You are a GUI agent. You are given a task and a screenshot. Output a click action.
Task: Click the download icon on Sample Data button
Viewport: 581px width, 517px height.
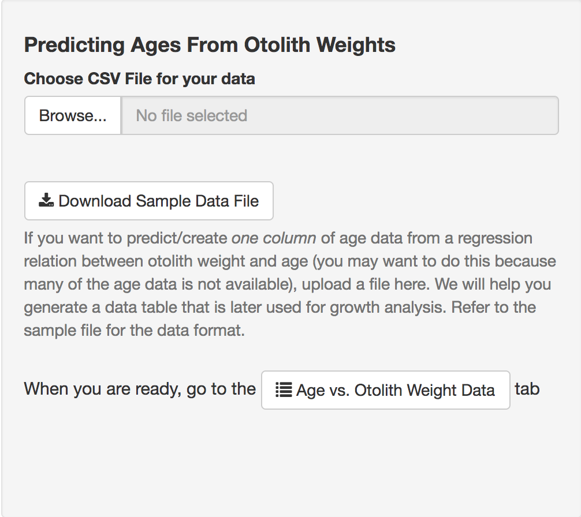(46, 201)
